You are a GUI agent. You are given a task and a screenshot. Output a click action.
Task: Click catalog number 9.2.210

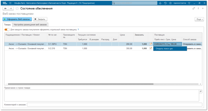(x=55, y=48)
